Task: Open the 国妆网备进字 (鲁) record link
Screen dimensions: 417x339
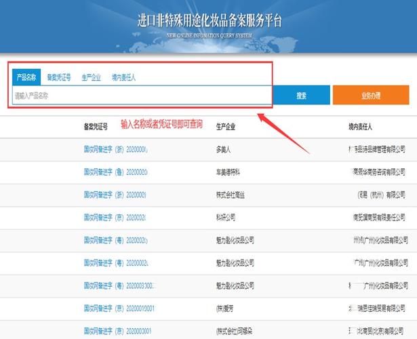Action: click(x=115, y=172)
